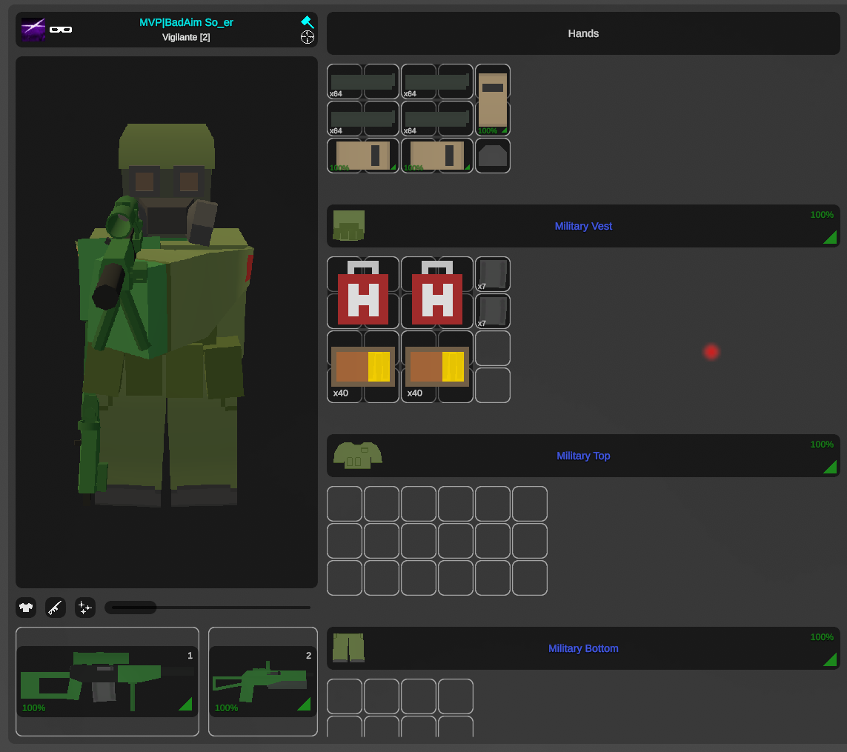Open the Hands section header
Viewport: 847px width, 752px height.
click(x=583, y=33)
